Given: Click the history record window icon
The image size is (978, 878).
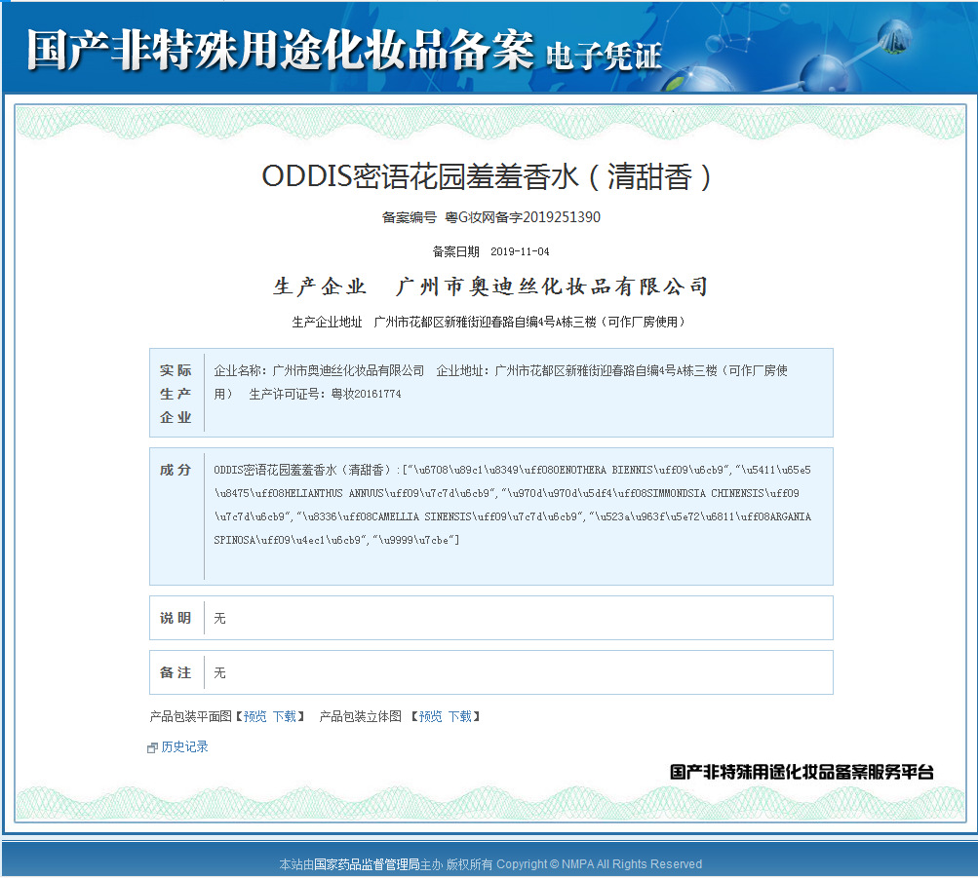Looking at the screenshot, I should pyautogui.click(x=152, y=747).
